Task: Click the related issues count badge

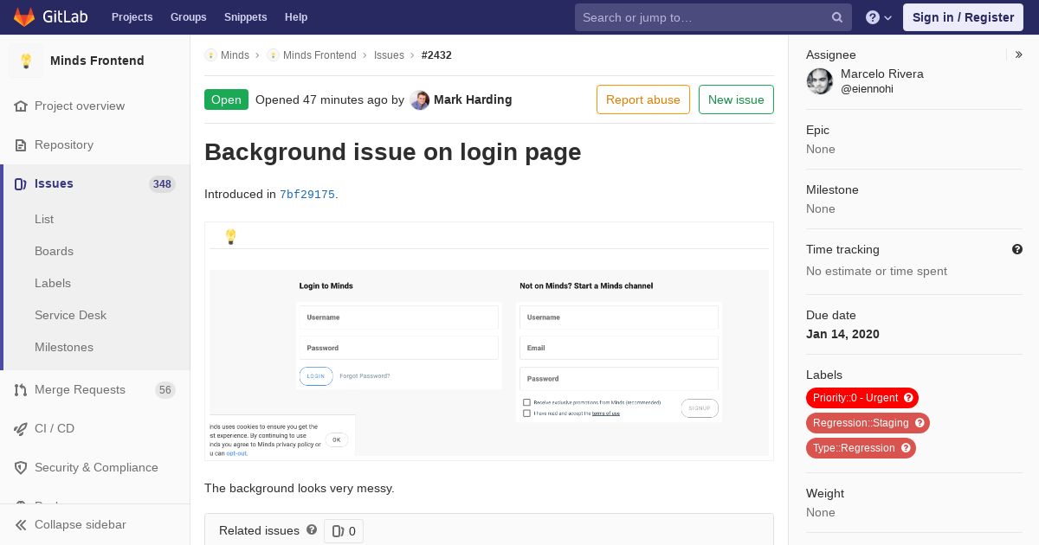Action: (344, 531)
